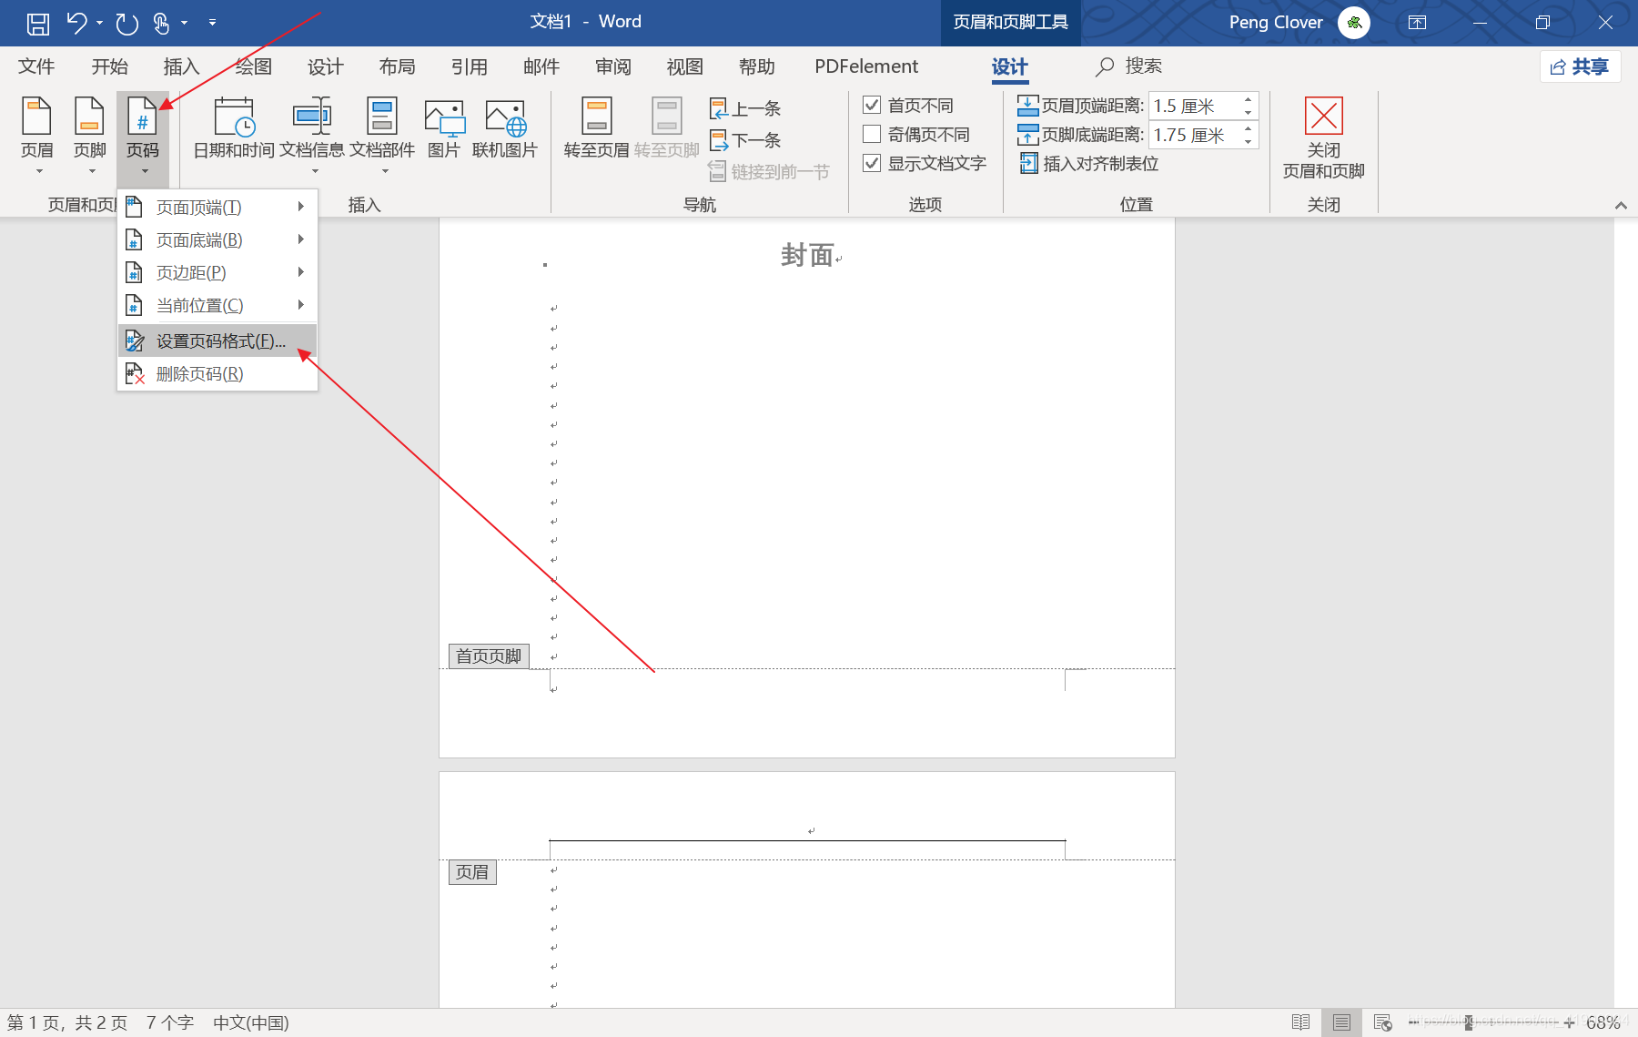Click the 页眉 header label on page two

[x=472, y=872]
